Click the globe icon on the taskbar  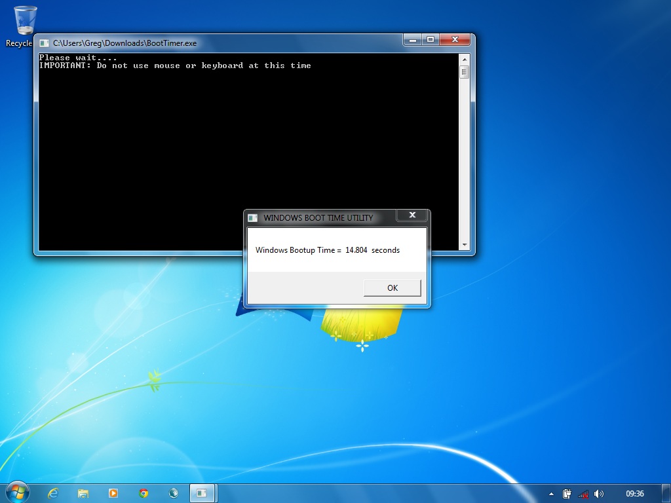[173, 493]
